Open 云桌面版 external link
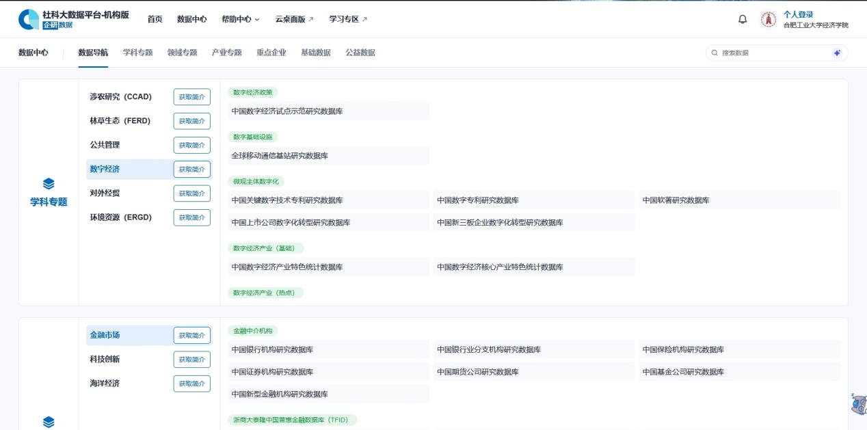 294,19
